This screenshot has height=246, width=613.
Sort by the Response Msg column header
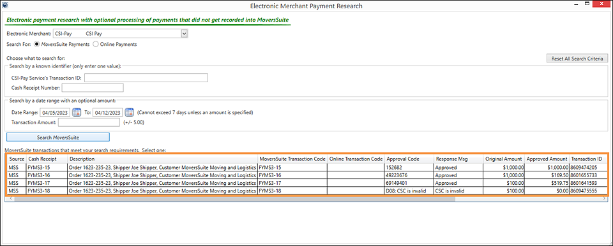click(458, 159)
